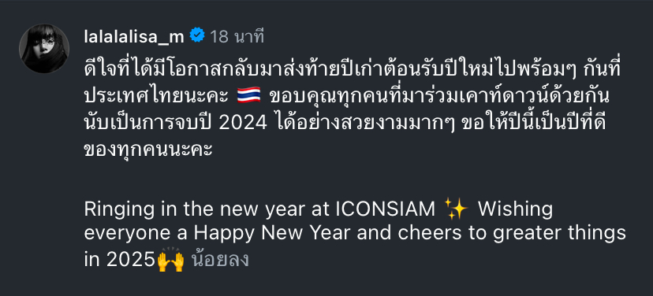Click ดีใจที่ได้มีโอกาส at caption start
Image resolution: width=653 pixels, height=296 pixels.
144,69
